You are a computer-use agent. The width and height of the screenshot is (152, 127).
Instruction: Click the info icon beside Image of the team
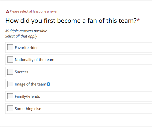coord(49,84)
